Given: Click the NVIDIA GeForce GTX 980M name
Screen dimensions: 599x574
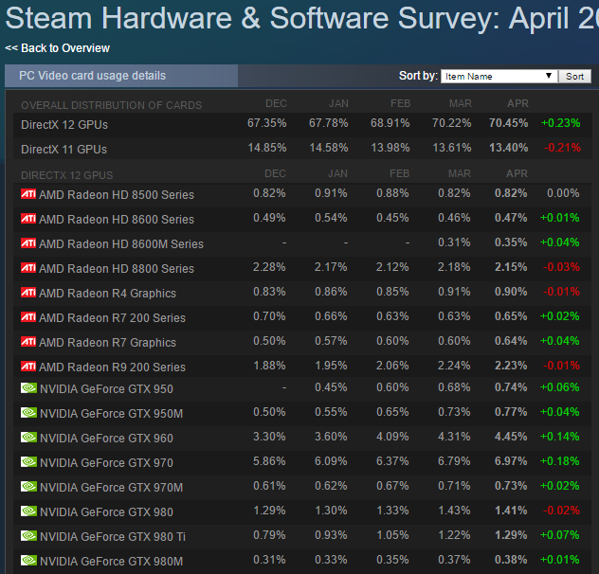Looking at the screenshot, I should (112, 562).
